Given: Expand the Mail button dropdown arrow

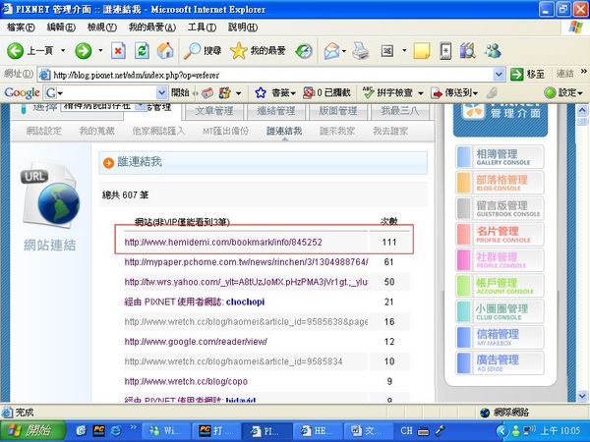Looking at the screenshot, I should [x=344, y=50].
